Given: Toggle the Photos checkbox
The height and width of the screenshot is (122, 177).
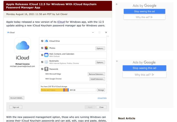Looking at the screenshot, I should (42, 48).
